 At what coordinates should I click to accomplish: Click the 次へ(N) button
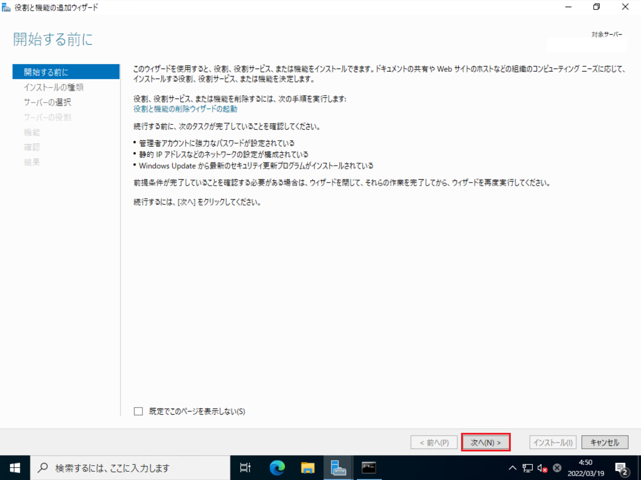[486, 442]
